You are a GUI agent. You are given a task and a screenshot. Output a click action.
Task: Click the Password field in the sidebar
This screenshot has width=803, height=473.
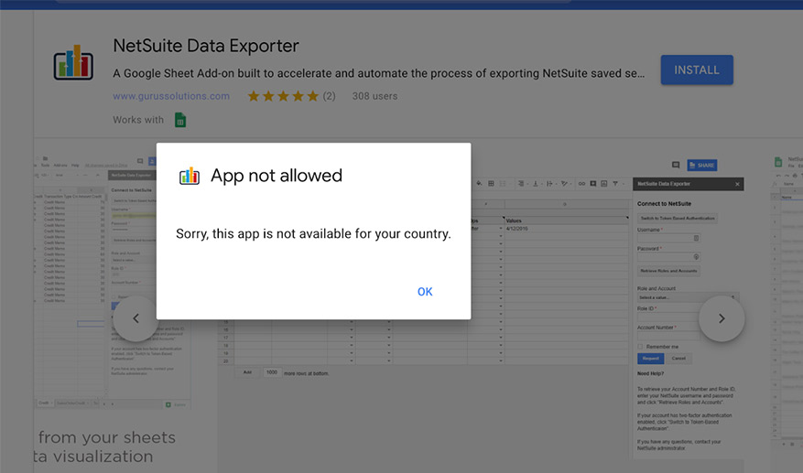668,257
